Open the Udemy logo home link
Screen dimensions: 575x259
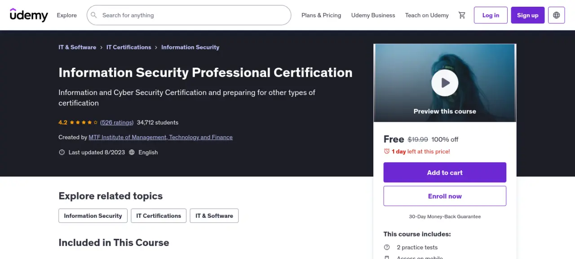point(29,15)
